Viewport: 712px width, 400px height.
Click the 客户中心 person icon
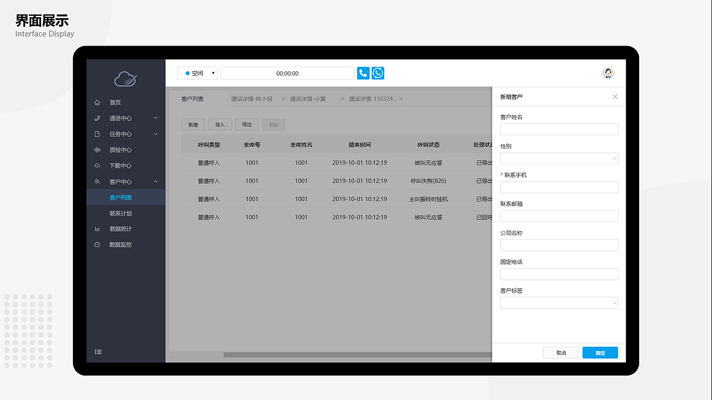[98, 181]
